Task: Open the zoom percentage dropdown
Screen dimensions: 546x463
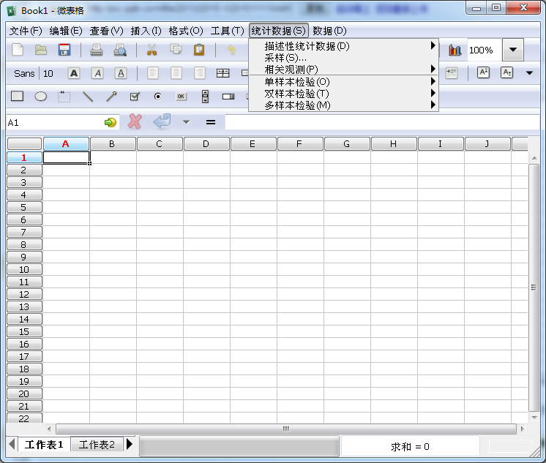Action: coord(512,50)
